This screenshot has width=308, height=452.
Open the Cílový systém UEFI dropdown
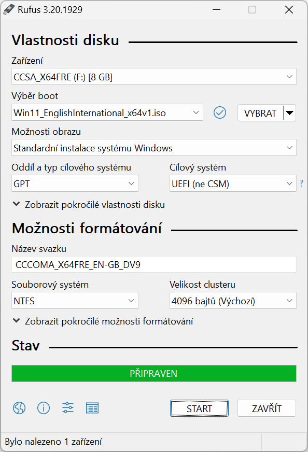pyautogui.click(x=233, y=183)
